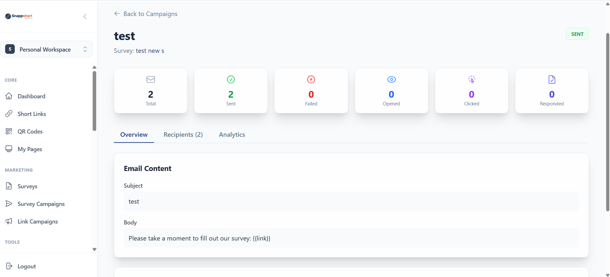Expand the Personal Workspace selector

(47, 49)
